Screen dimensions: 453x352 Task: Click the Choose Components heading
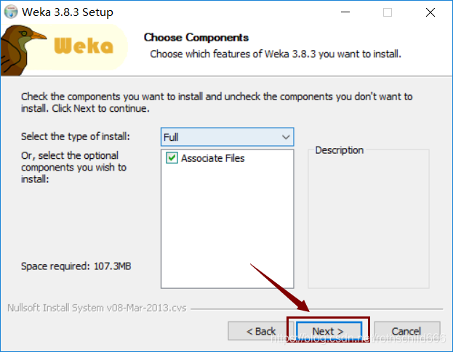(196, 37)
